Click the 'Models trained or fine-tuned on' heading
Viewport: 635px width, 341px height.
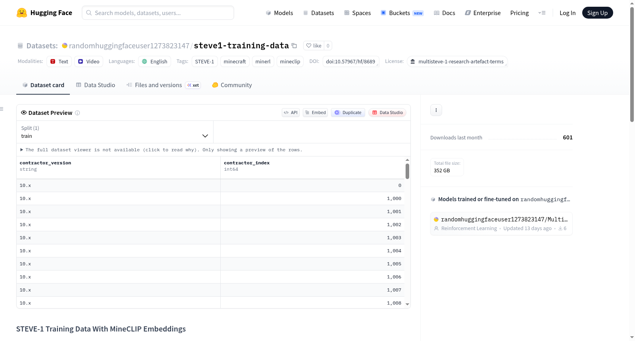pos(478,199)
